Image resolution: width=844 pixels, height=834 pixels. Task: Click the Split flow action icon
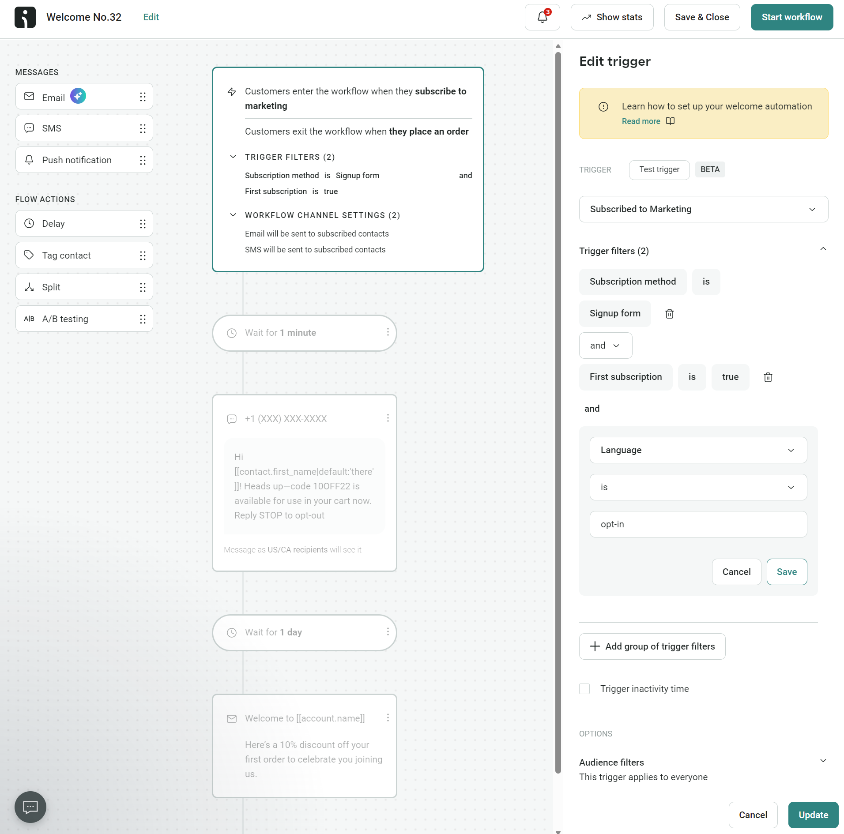[x=29, y=287]
